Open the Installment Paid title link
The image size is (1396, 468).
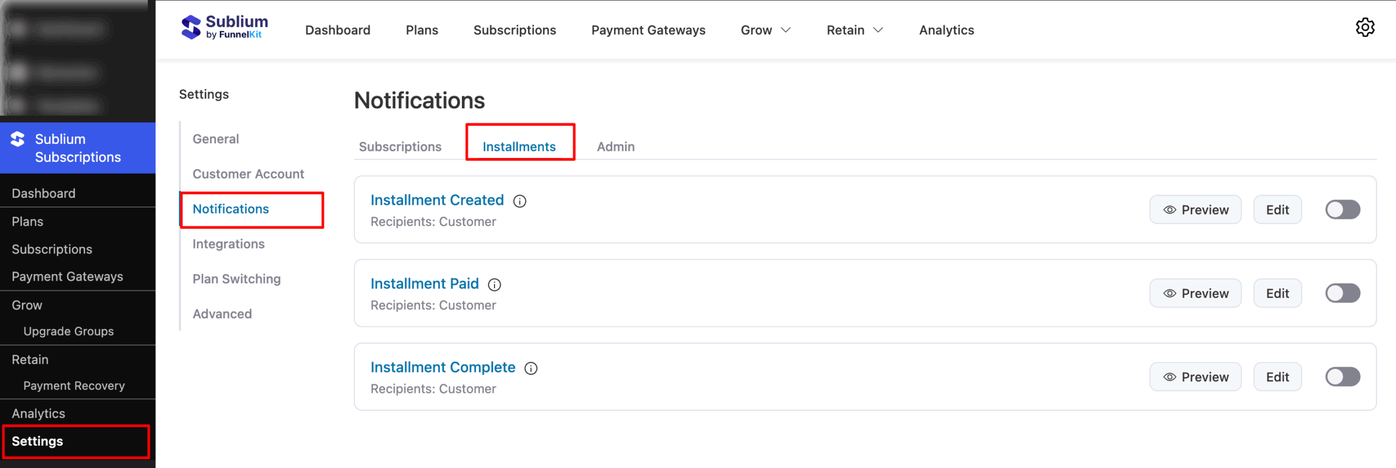click(x=424, y=283)
